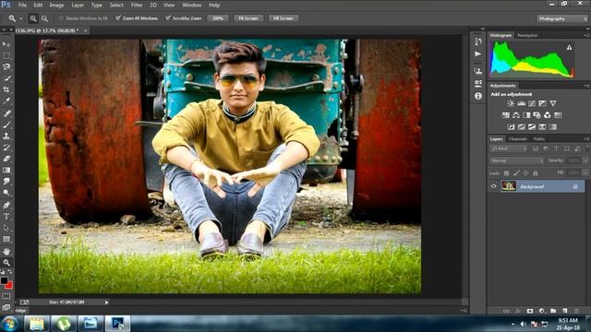Select the Pen tool
This screenshot has width=591, height=332.
(x=6, y=205)
